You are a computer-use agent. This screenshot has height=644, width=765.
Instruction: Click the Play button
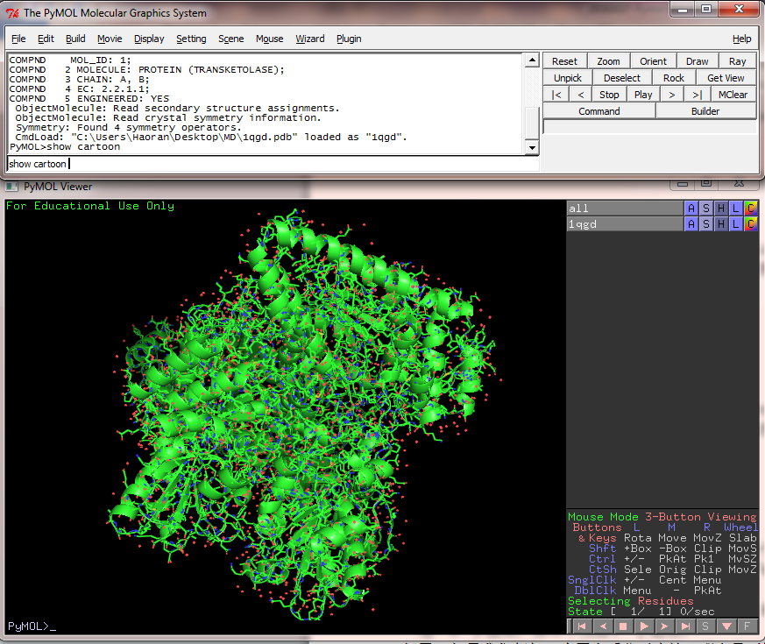click(643, 94)
